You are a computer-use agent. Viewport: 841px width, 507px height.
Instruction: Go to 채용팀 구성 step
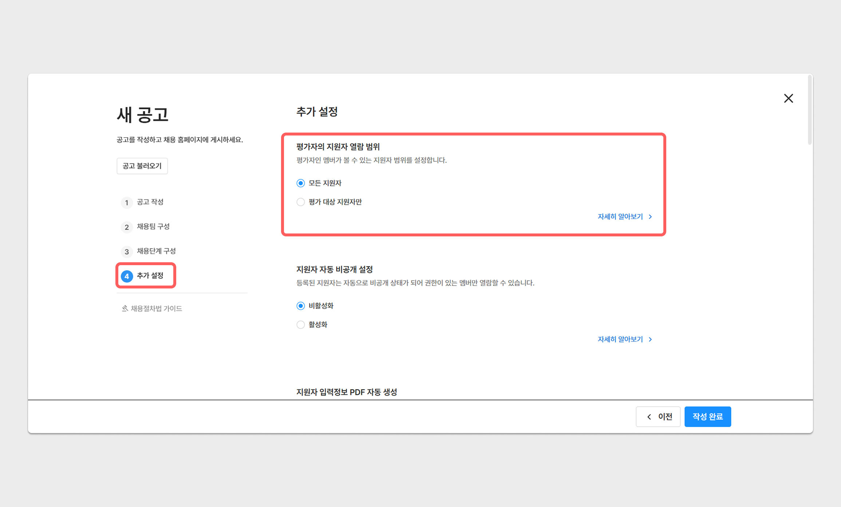(153, 227)
